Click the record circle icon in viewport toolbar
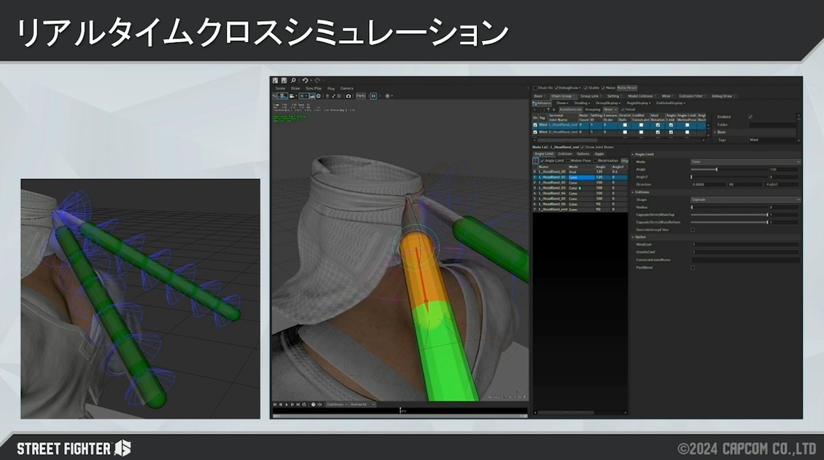This screenshot has height=460, width=824. click(x=387, y=96)
